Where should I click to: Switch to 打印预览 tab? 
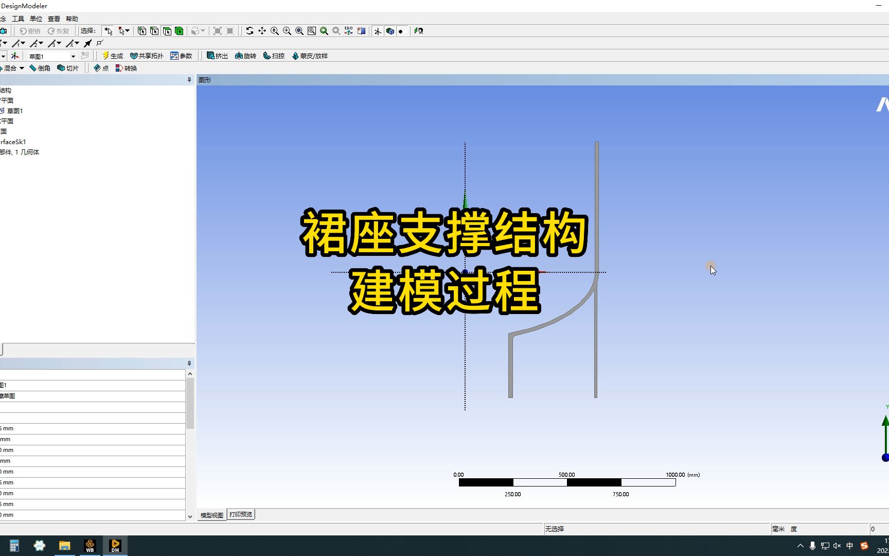(x=241, y=514)
